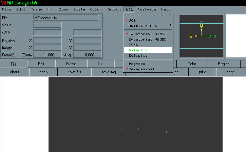This screenshot has height=152, width=246.
Task: Click the Value readout field
Action: (x=48, y=25)
